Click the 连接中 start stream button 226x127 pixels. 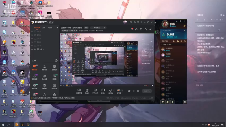147,91
